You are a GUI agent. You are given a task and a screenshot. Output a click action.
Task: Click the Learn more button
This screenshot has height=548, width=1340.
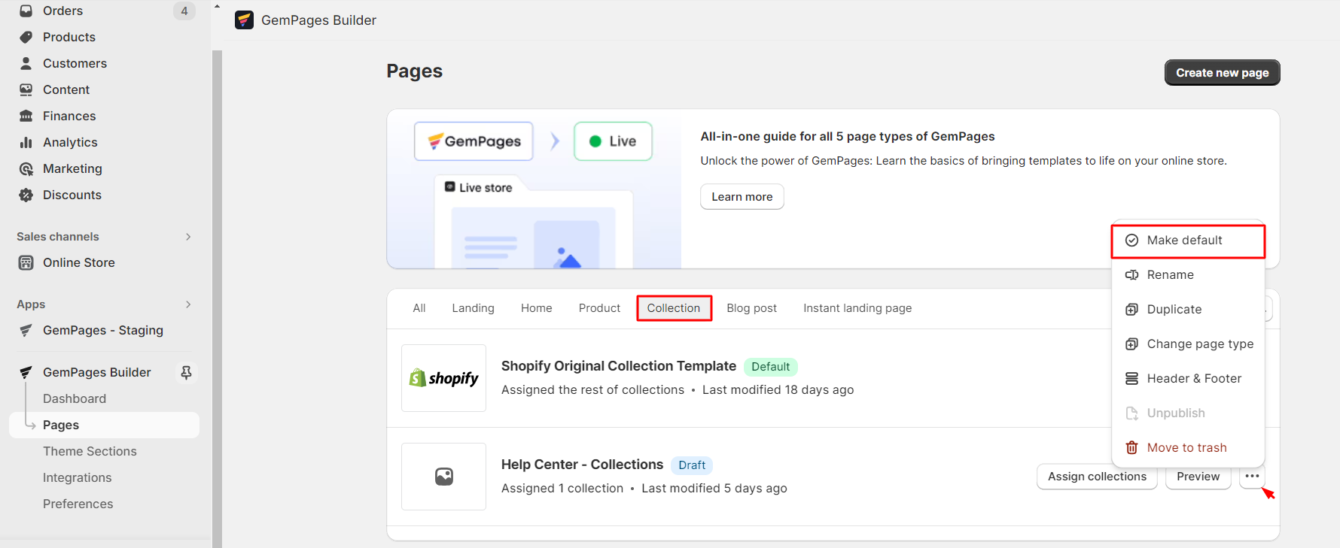(742, 197)
